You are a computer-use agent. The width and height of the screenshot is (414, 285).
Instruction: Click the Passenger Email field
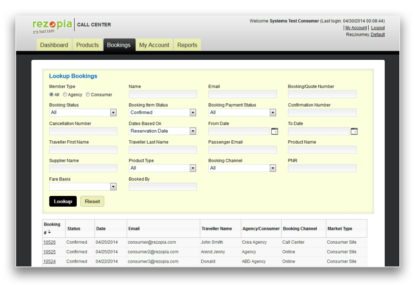(x=243, y=150)
